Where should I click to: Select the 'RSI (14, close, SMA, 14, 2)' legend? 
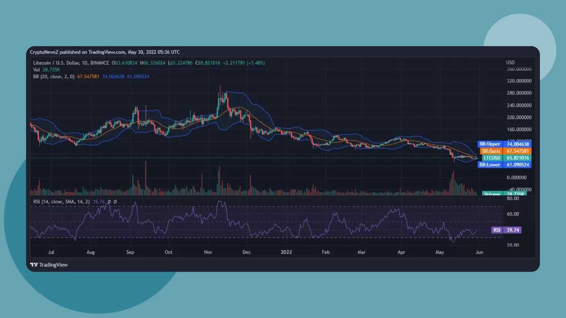tap(61, 202)
